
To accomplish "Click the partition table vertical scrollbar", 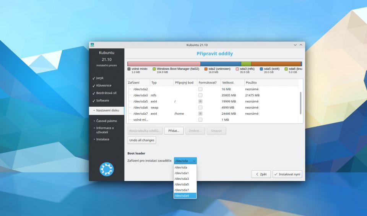I will pos(300,103).
